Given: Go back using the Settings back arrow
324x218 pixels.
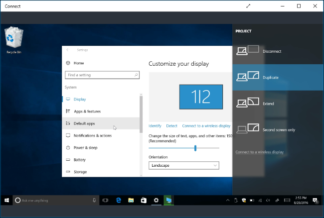Looking at the screenshot, I should pos(68,50).
